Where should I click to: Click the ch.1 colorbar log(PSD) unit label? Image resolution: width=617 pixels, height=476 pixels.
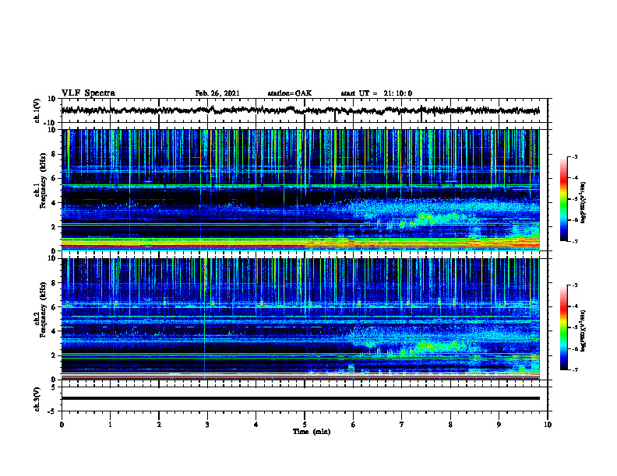[x=583, y=202]
